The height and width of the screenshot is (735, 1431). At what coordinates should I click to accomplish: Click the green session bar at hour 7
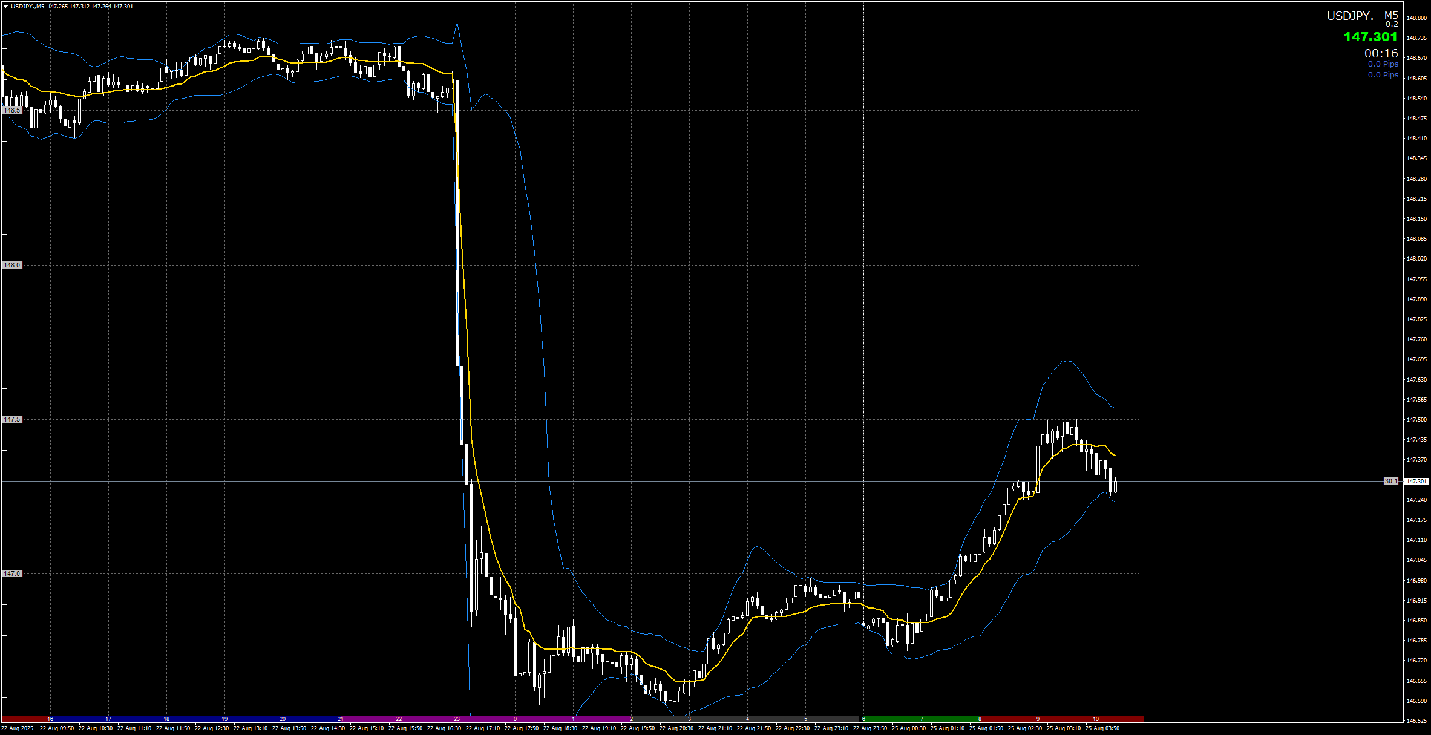[922, 719]
